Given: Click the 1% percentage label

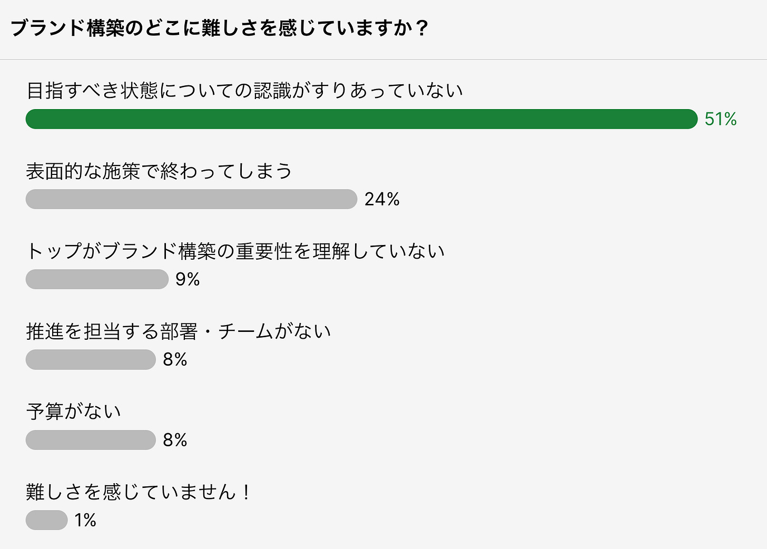Looking at the screenshot, I should click(85, 520).
